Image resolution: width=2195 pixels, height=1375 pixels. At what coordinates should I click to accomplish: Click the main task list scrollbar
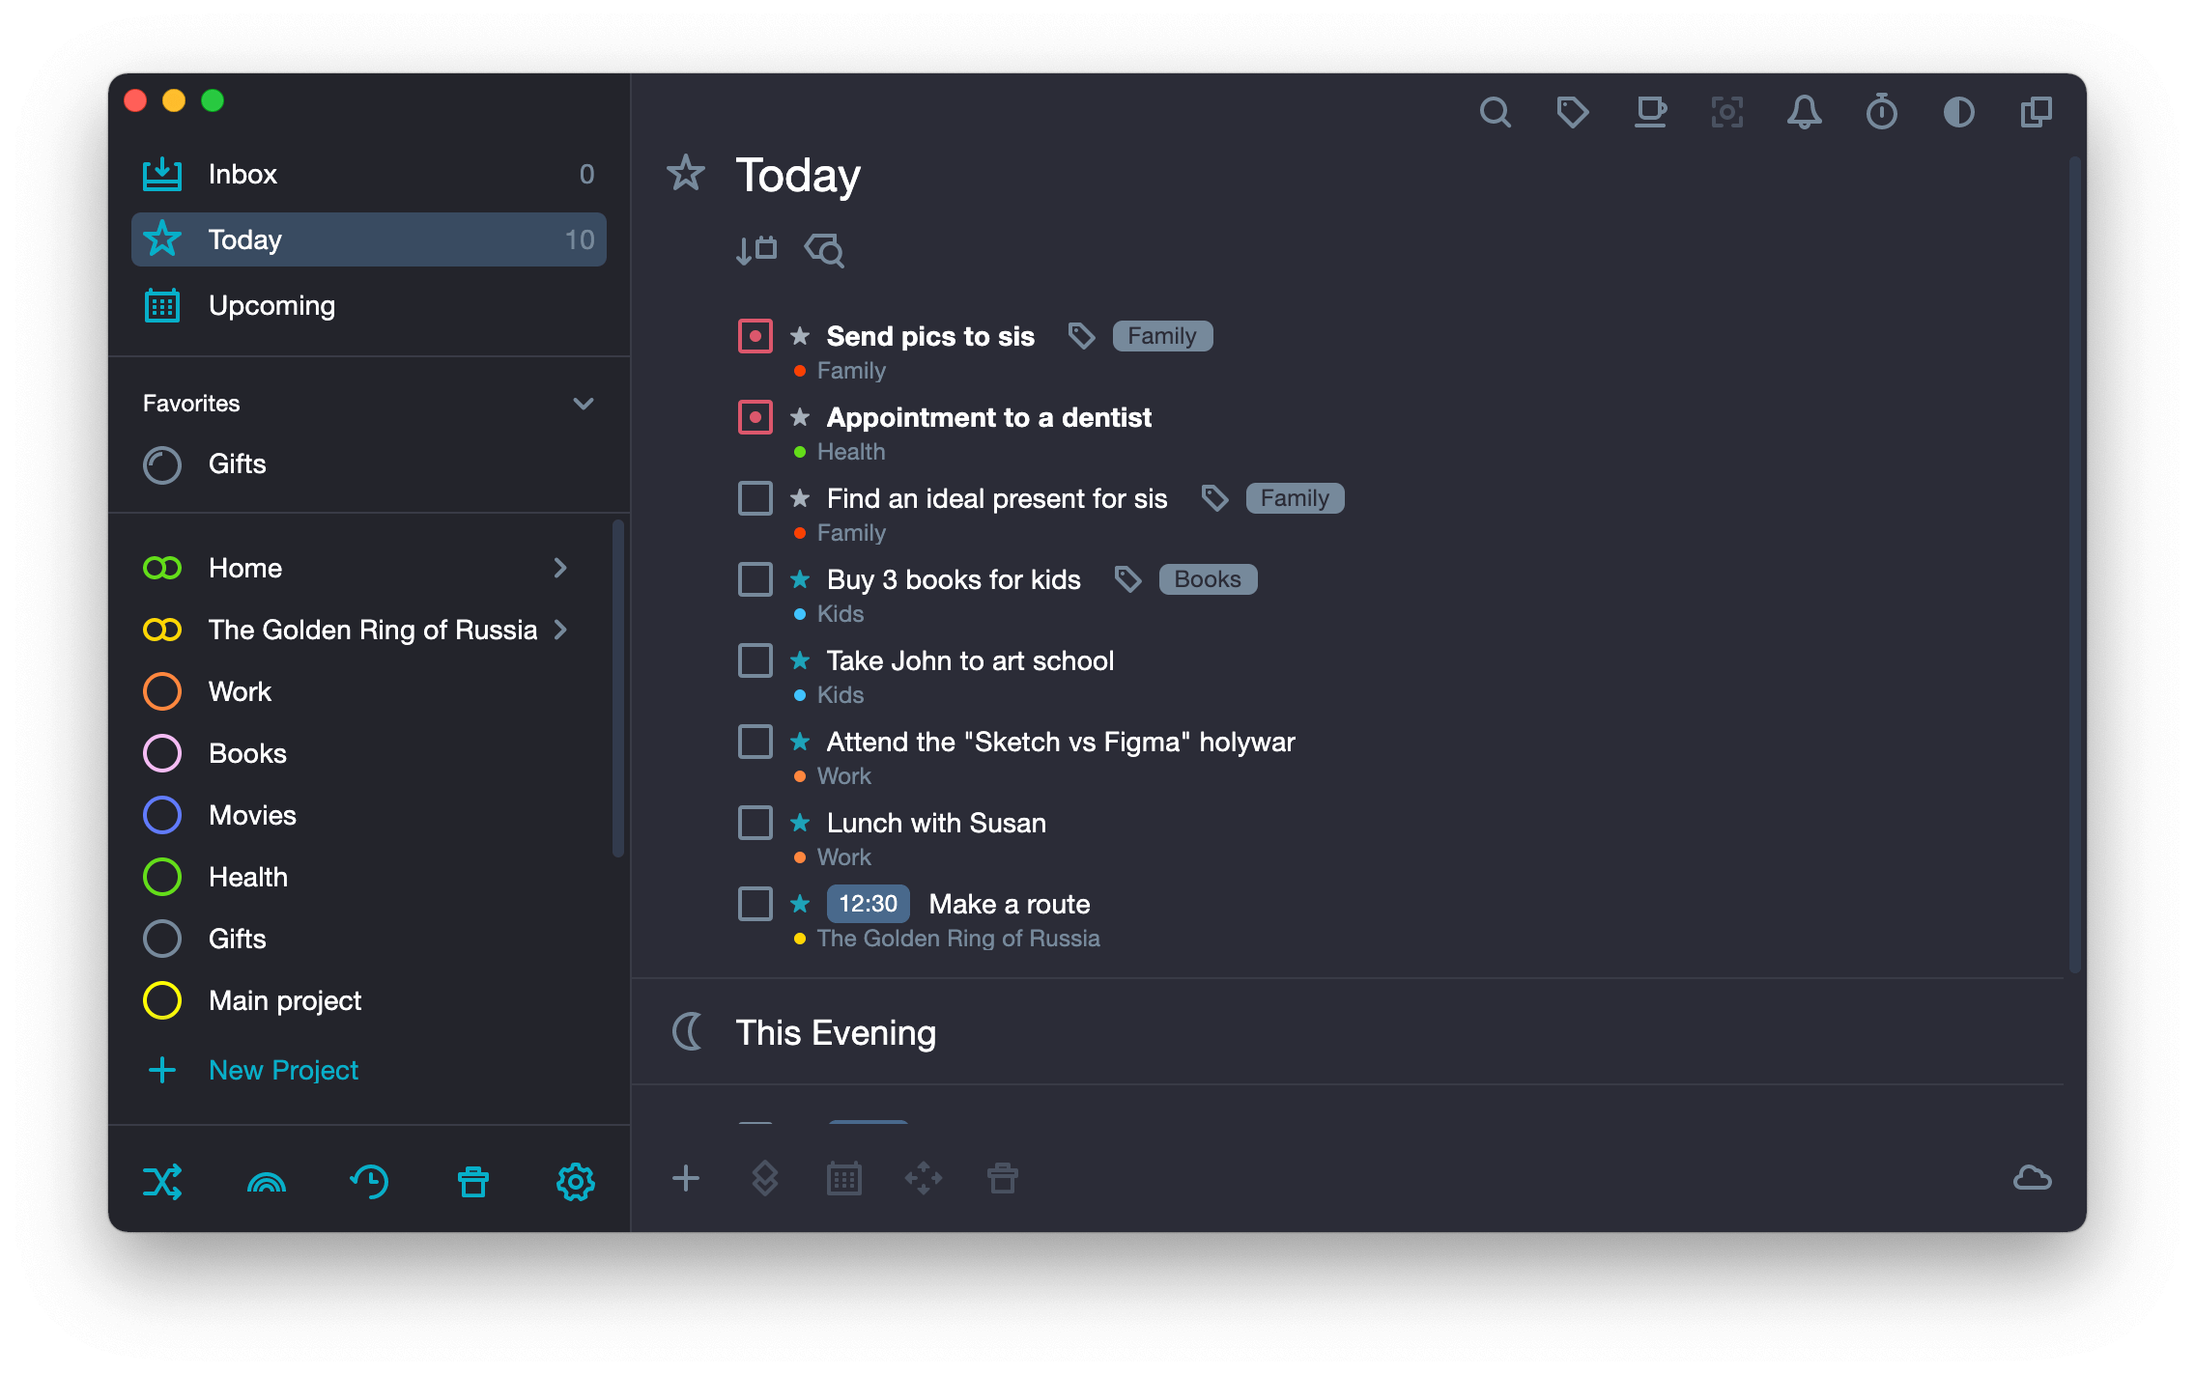click(2074, 565)
